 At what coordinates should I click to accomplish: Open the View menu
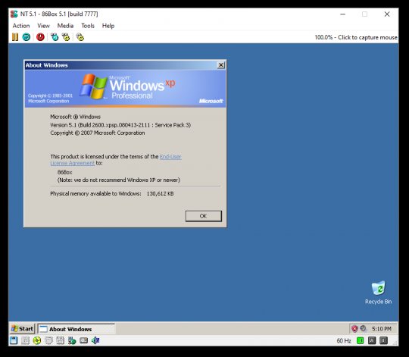pyautogui.click(x=43, y=26)
